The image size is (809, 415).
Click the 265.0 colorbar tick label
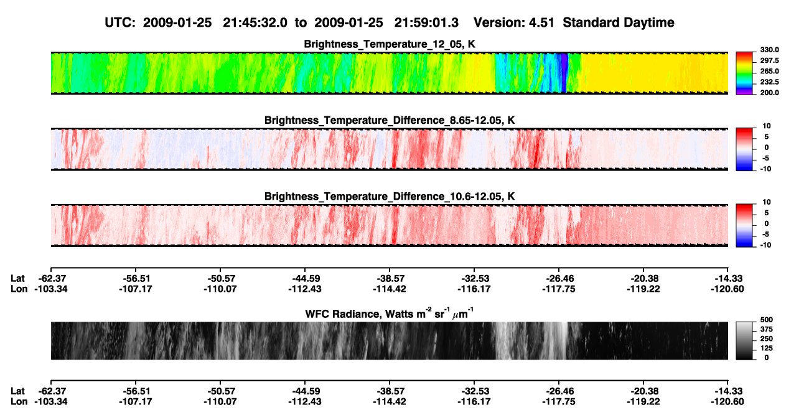(769, 71)
